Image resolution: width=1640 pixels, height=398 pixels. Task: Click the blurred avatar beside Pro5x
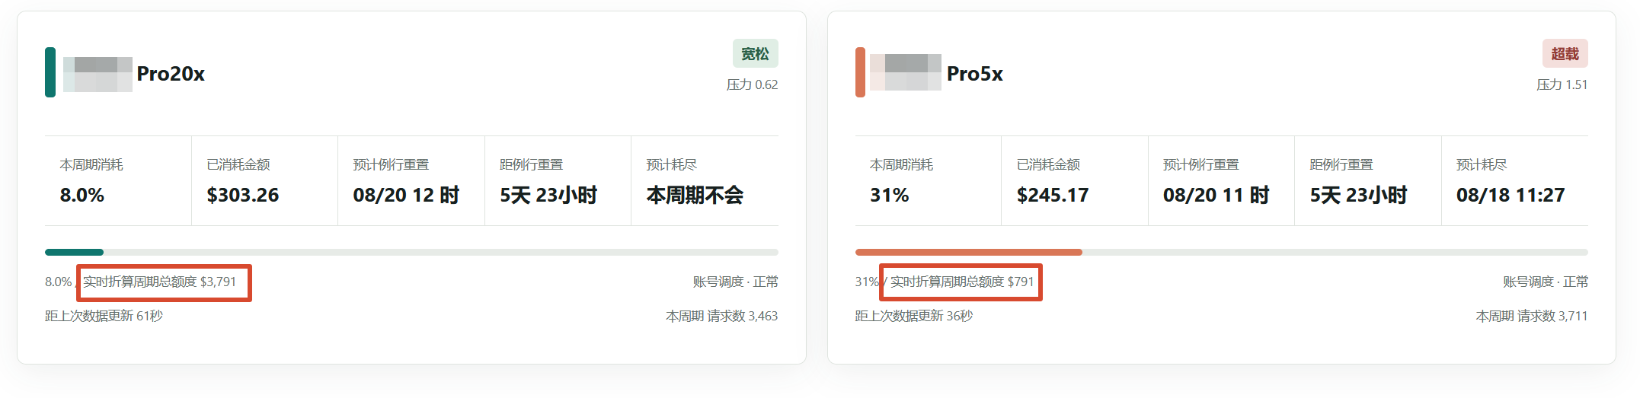pyautogui.click(x=906, y=72)
